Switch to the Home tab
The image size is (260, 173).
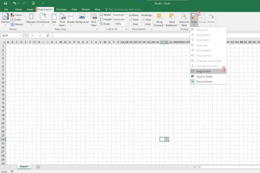coord(19,9)
